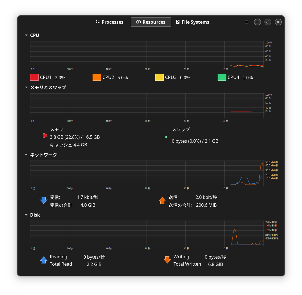Click inside the CPU history graph
The height and width of the screenshot is (295, 302).
click(146, 54)
